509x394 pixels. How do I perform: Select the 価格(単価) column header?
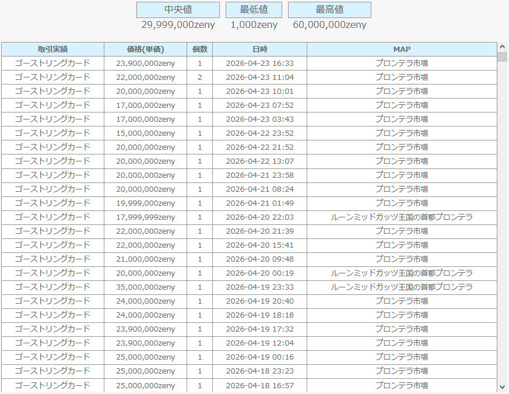(x=145, y=50)
